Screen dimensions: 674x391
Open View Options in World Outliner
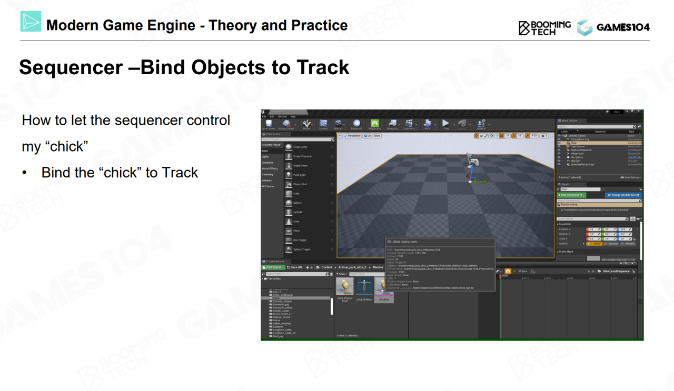(631, 177)
